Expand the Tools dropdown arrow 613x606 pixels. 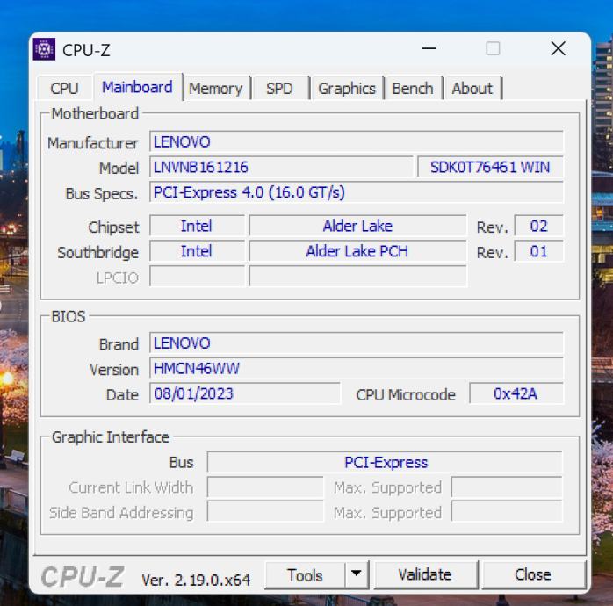pyautogui.click(x=357, y=574)
